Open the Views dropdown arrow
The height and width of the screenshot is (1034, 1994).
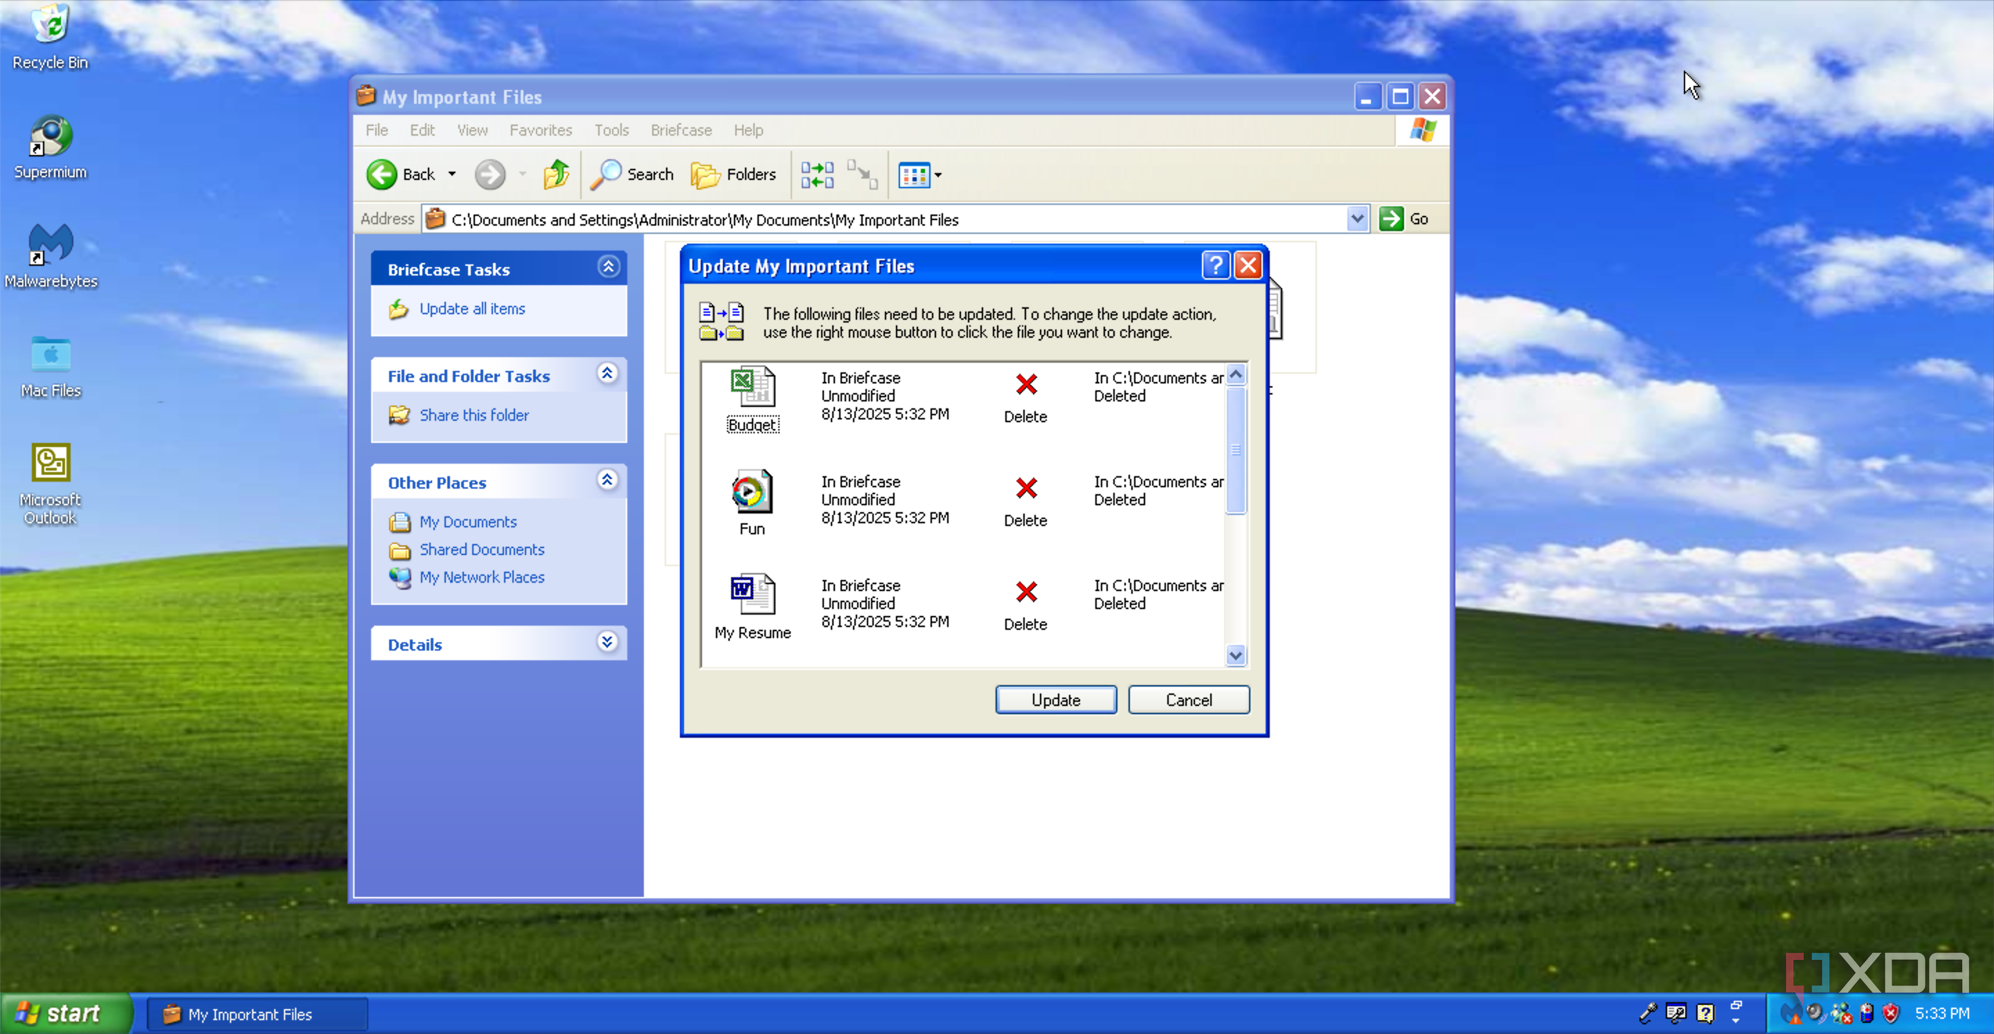click(938, 175)
